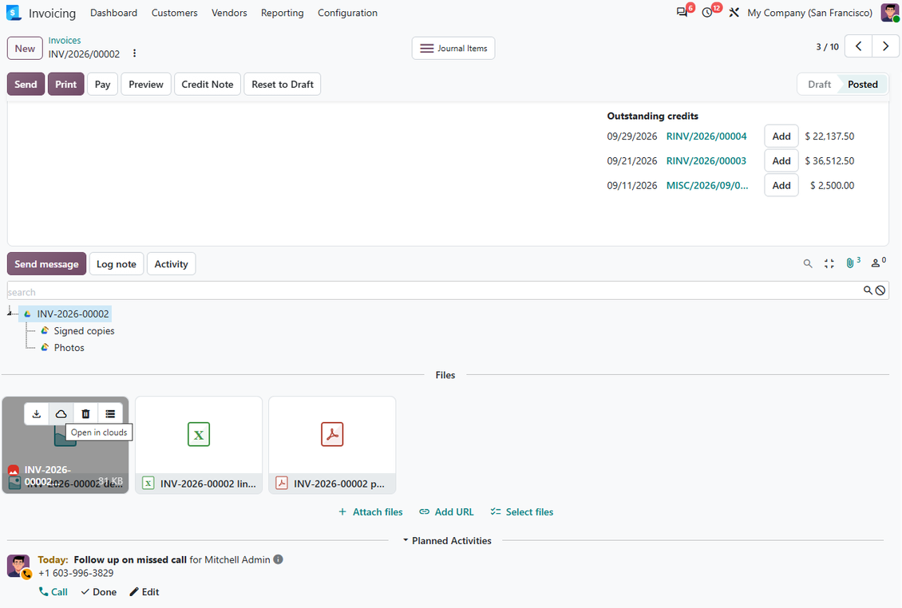Image resolution: width=902 pixels, height=608 pixels.
Task: Attach files to the invoice
Action: (370, 512)
